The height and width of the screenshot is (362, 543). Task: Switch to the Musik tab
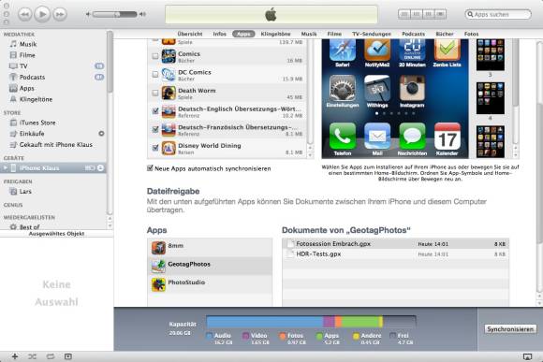pyautogui.click(x=309, y=34)
